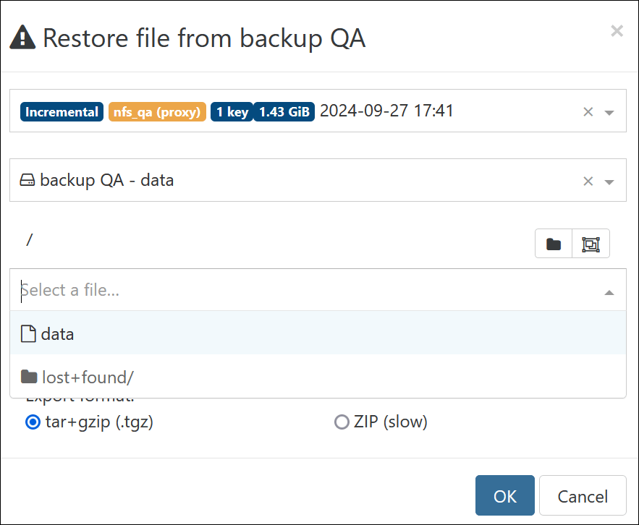The image size is (639, 525).
Task: Collapse the file list dropdown arrow
Action: tap(609, 292)
